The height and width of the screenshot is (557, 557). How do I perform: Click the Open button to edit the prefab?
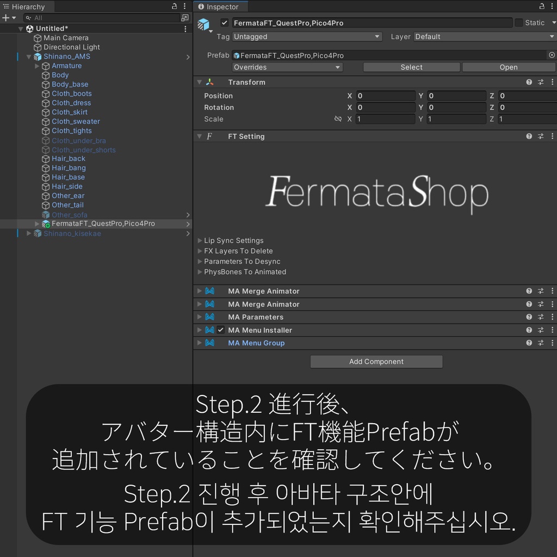point(508,66)
